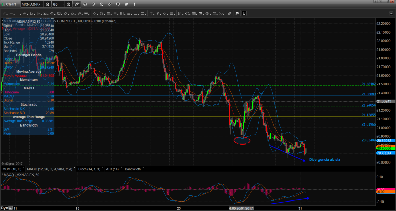The height and width of the screenshot is (211, 396).
Task: Click the eraser tool
Action: coord(229,14)
